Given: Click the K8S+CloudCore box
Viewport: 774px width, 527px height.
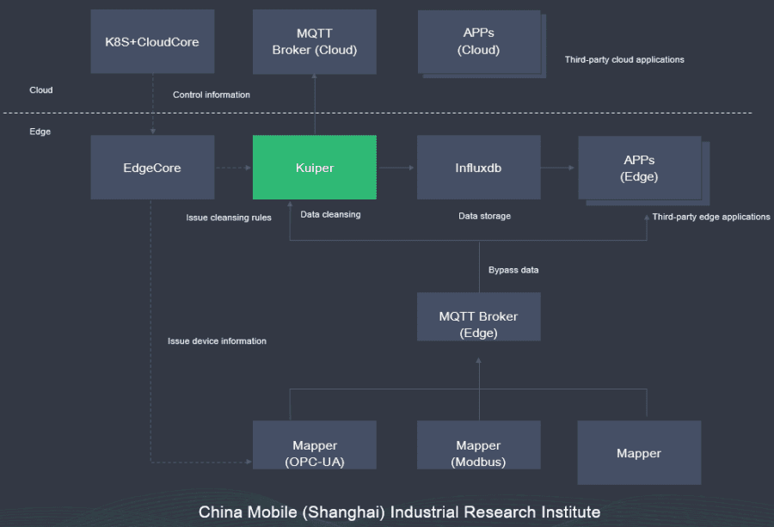Looking at the screenshot, I should [152, 41].
